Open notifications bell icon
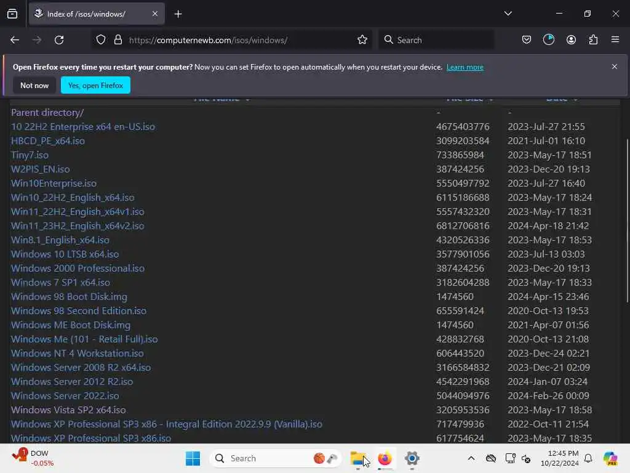This screenshot has width=630, height=473. pos(588,458)
